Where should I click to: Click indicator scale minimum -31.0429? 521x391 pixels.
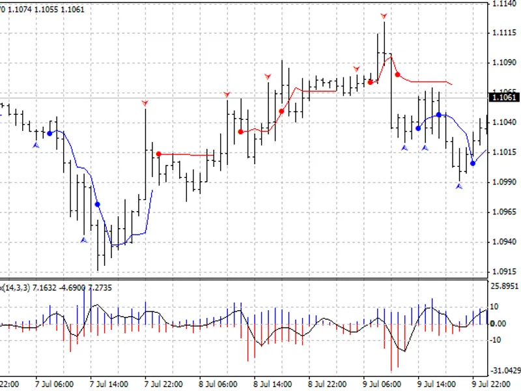[505, 370]
